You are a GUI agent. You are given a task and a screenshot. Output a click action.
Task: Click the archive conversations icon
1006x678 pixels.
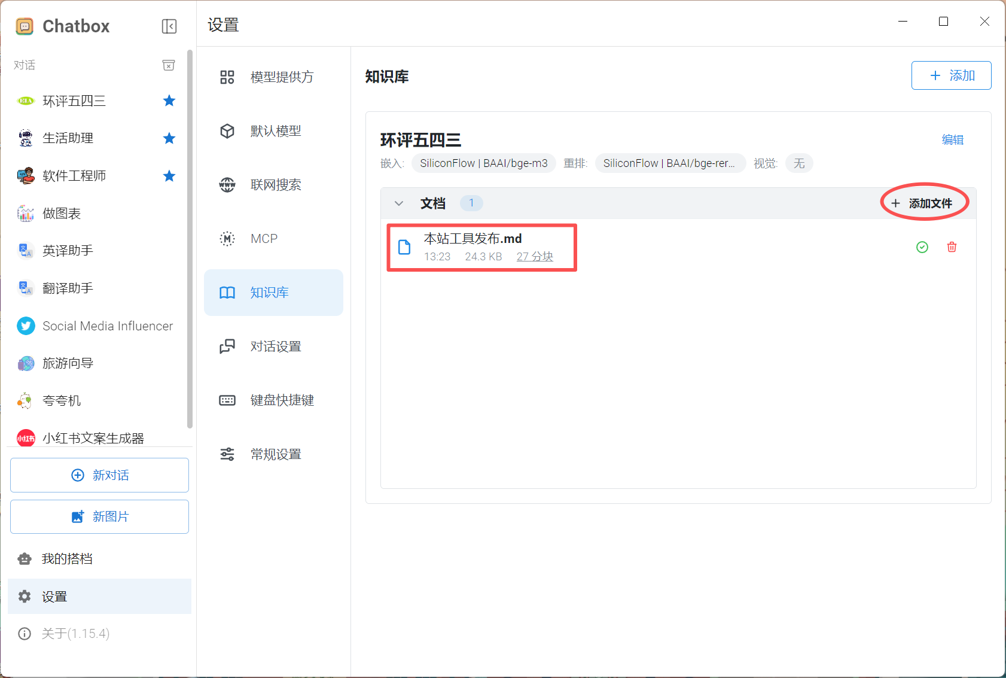(x=169, y=65)
